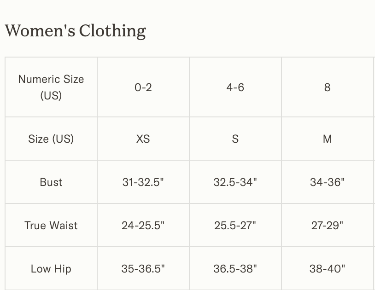Select the Numeric Size (US) row header
Viewport: 375px width, 290px height.
point(51,87)
